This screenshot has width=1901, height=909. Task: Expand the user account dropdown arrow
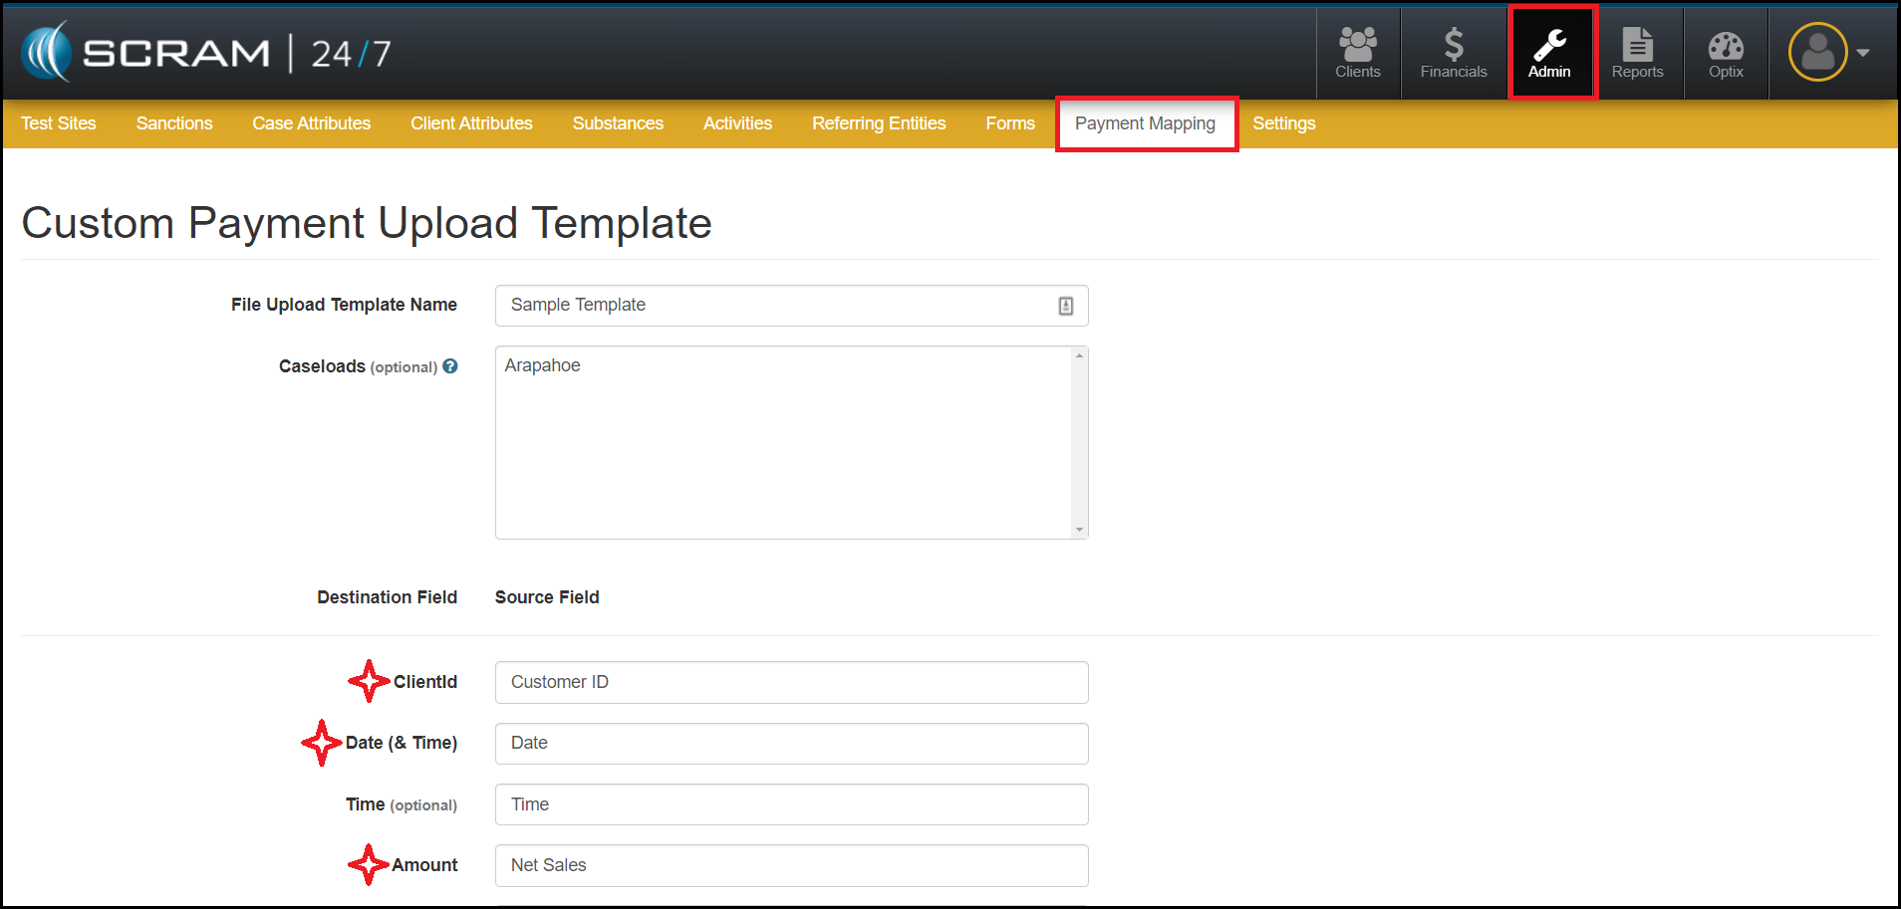(1863, 53)
